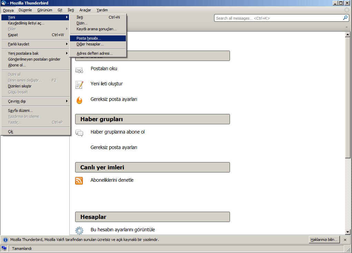
Task: Click Bu hesabın ayarlarını görüntüle link
Action: pos(123,230)
